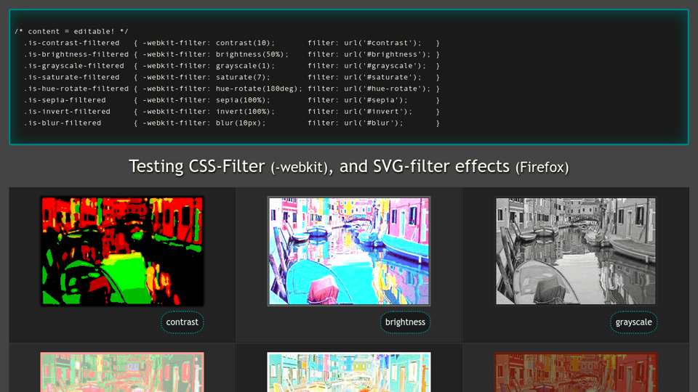
Task: Click the '(Firefox)' text in heading
Action: tap(542, 168)
